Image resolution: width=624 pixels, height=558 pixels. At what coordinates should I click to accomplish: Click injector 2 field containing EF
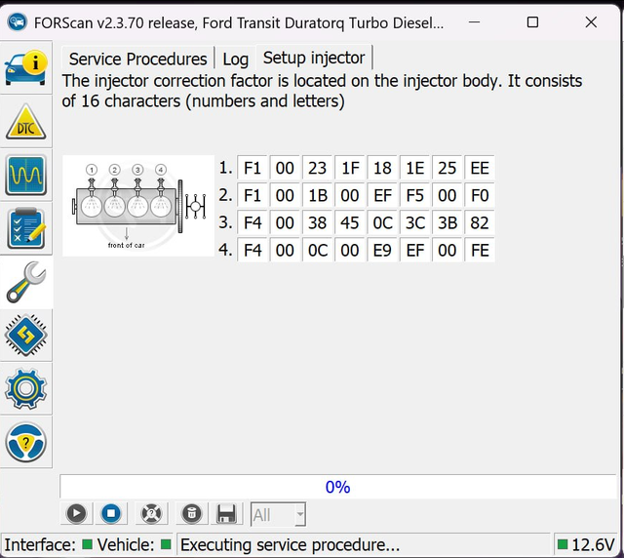point(382,195)
